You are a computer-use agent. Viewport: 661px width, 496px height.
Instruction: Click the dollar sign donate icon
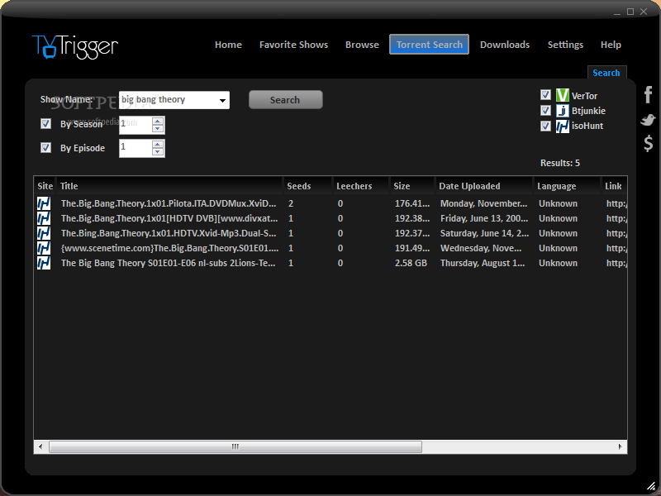pos(649,143)
